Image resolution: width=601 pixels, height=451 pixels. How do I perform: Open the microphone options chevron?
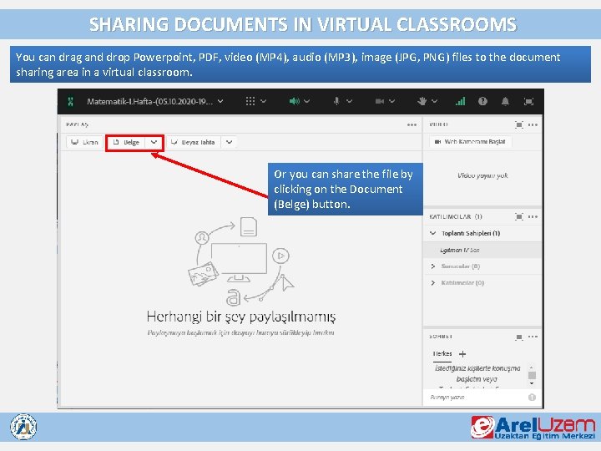pos(349,101)
